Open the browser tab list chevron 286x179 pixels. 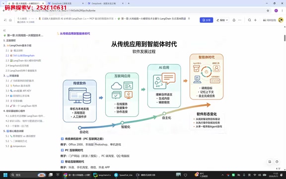click(x=3, y=3)
